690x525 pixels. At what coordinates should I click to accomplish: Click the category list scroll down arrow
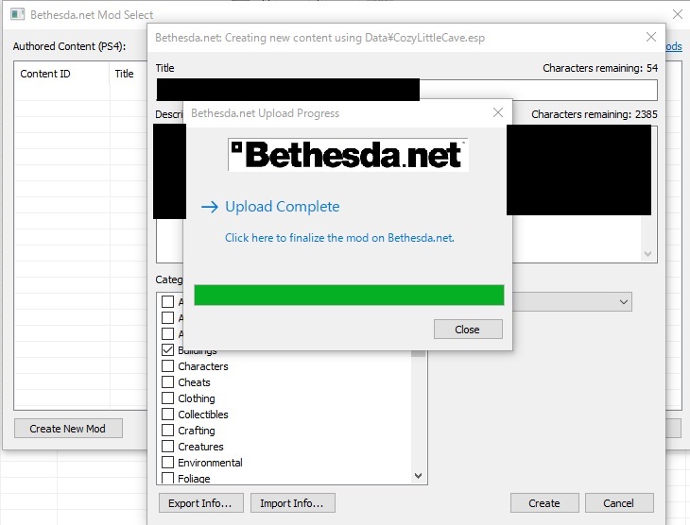419,476
